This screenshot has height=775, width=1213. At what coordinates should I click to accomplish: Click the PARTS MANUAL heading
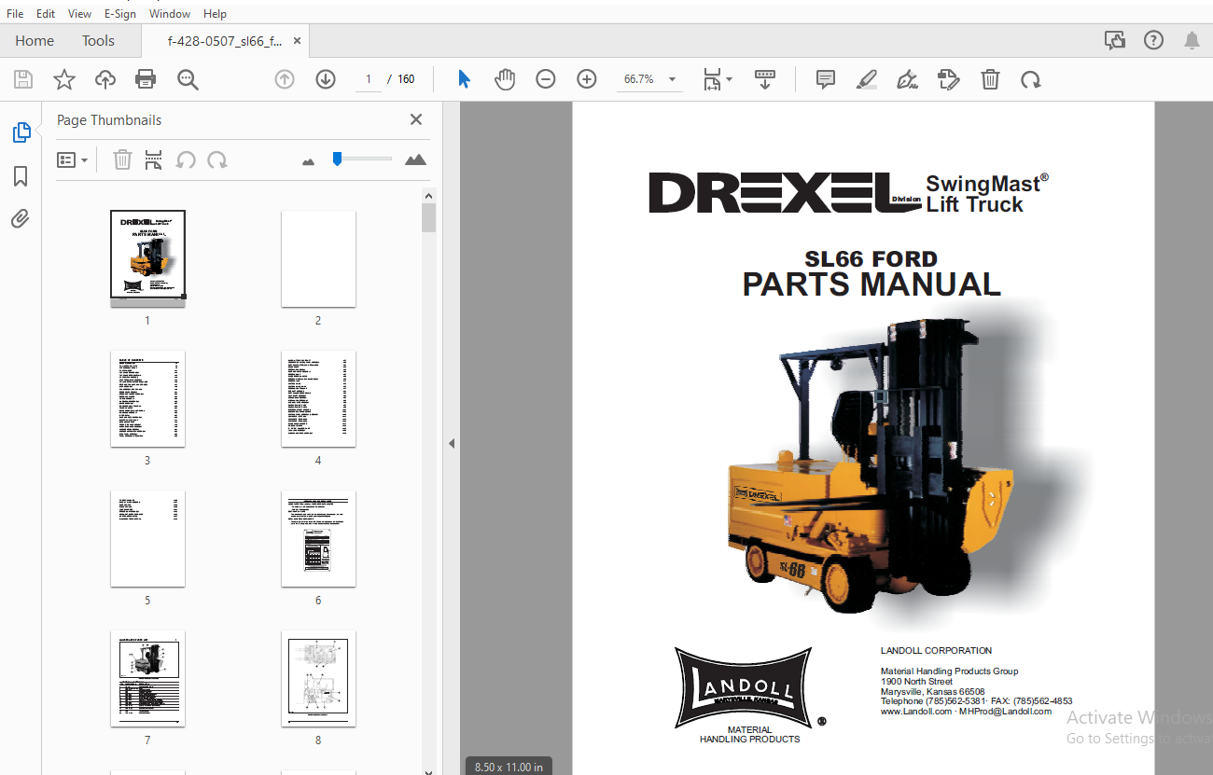(x=871, y=284)
